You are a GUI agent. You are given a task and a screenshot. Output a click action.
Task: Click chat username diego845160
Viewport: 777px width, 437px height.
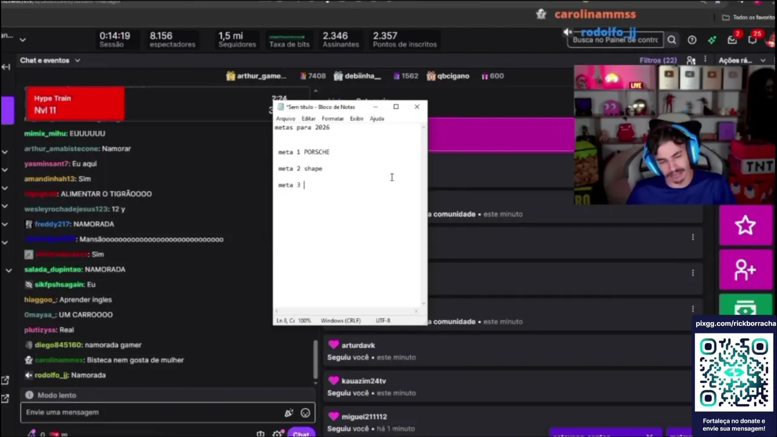click(58, 345)
